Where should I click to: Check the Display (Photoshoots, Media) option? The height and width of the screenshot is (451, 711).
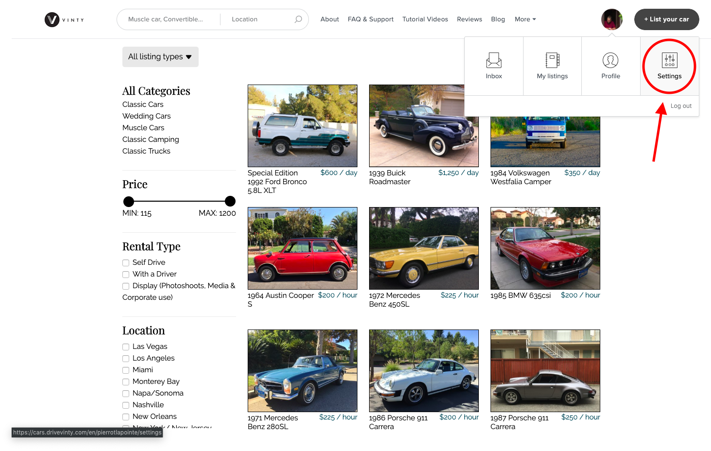[126, 286]
